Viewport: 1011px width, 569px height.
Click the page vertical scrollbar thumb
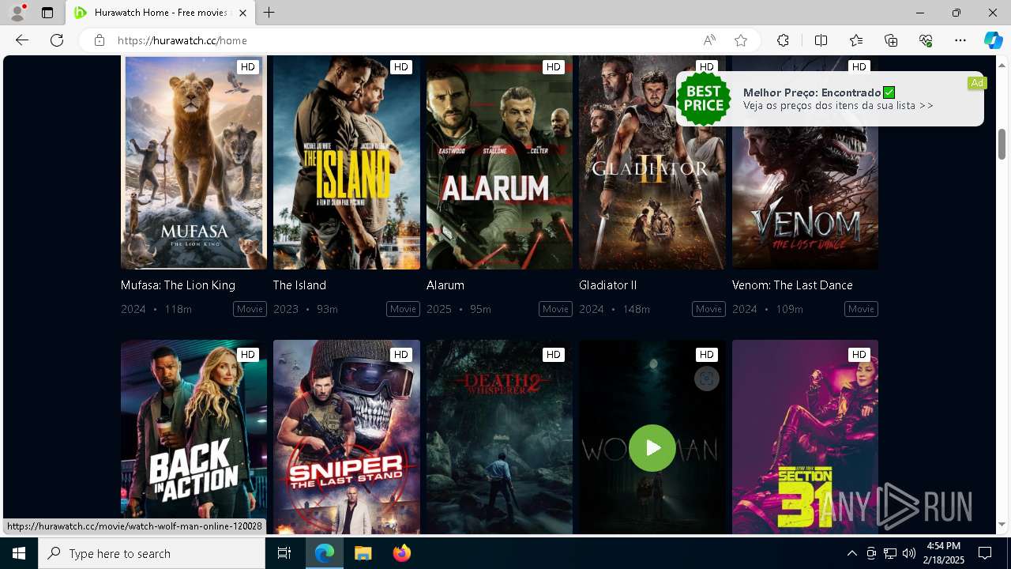[x=1002, y=144]
